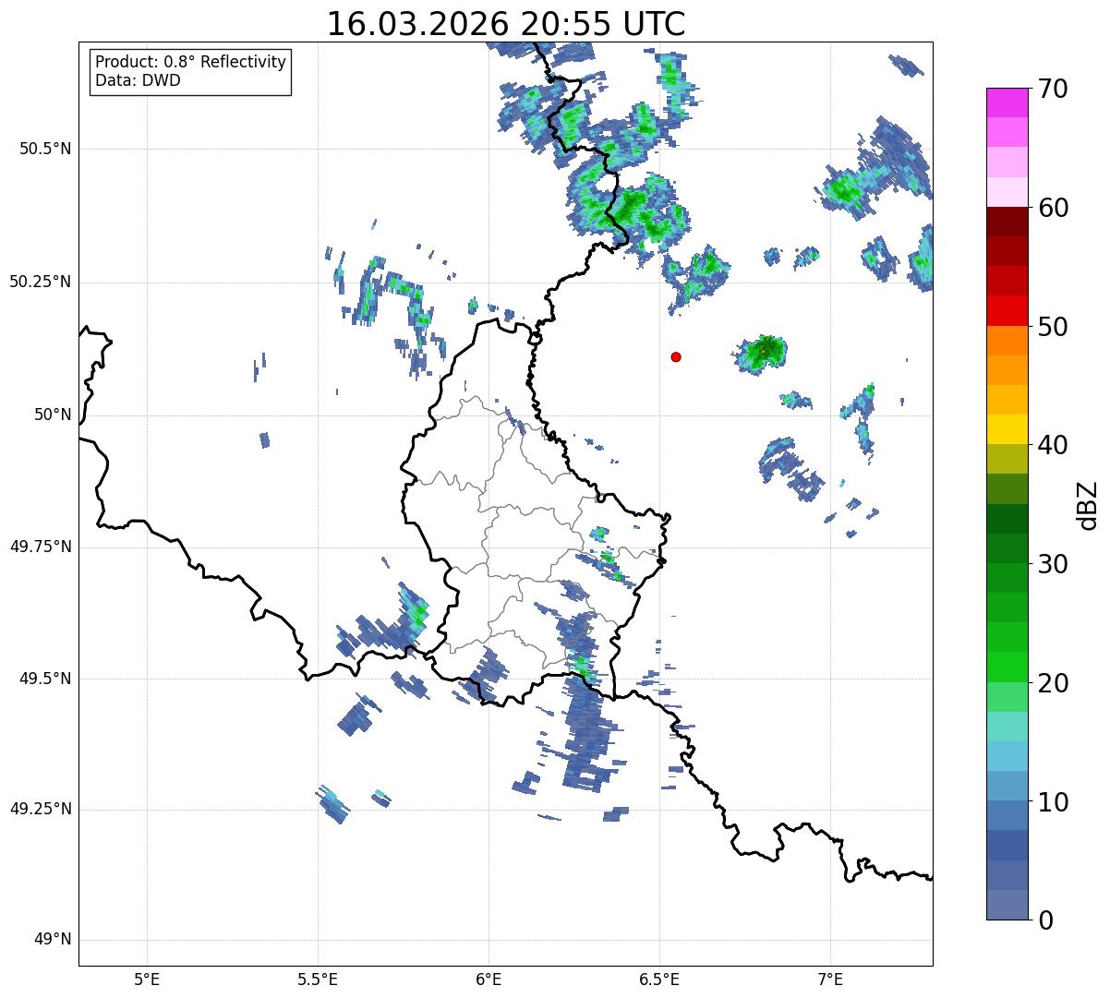
Task: Click the "Data: DWD" label
Action: tap(138, 80)
